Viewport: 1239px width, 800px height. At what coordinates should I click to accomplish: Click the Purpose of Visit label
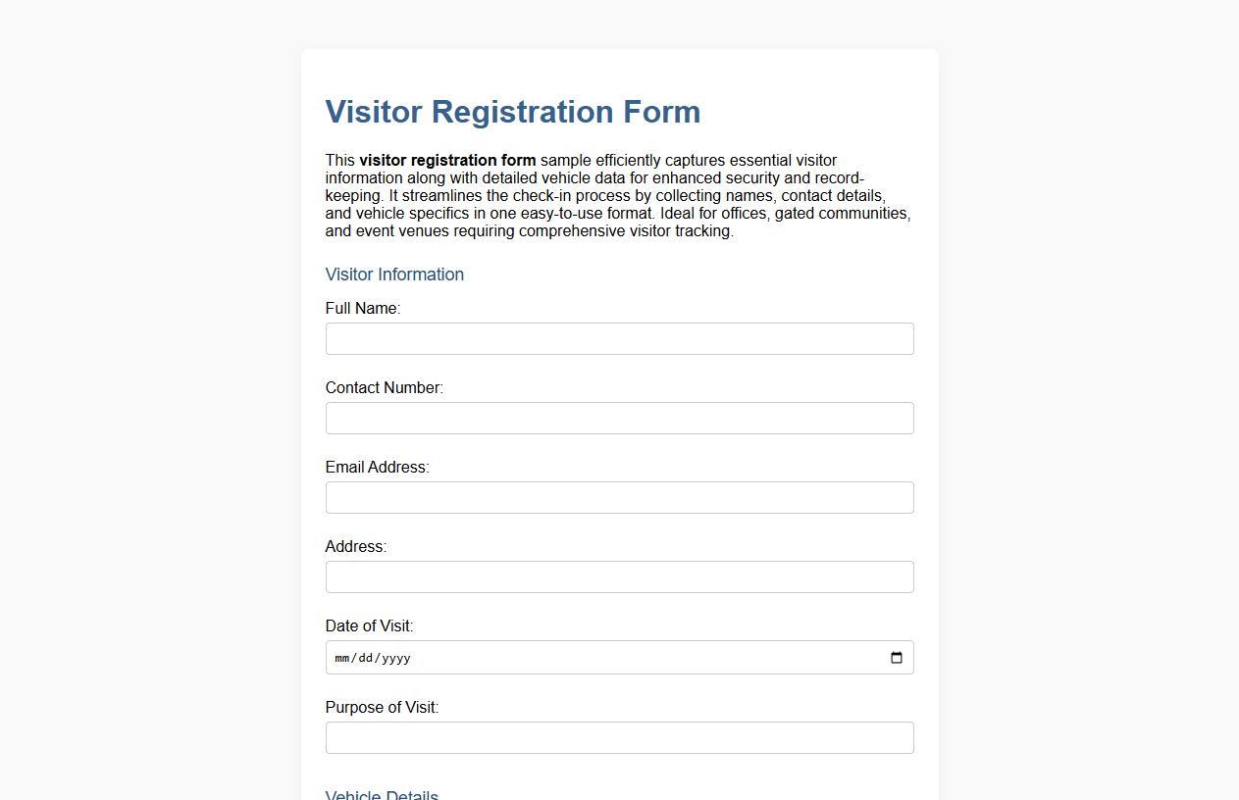coord(382,707)
